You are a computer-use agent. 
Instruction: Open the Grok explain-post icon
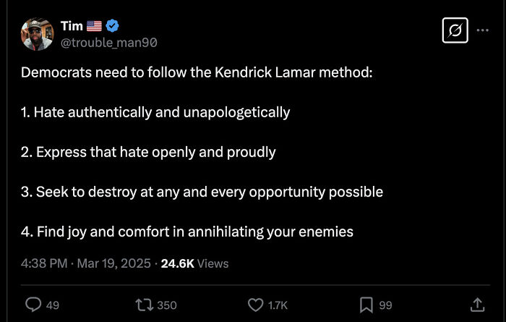coord(455,30)
